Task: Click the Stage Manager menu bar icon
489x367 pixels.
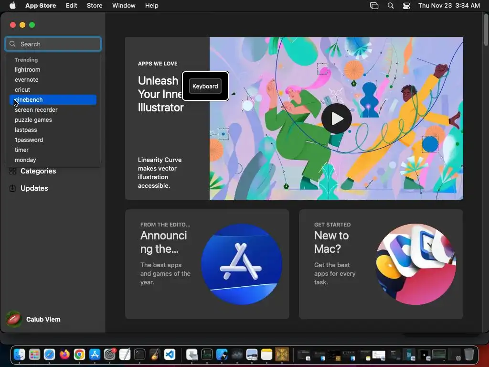Action: [x=374, y=6]
